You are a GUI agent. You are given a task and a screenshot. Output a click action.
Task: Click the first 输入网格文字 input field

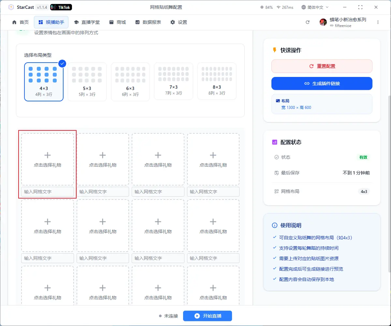(48, 192)
